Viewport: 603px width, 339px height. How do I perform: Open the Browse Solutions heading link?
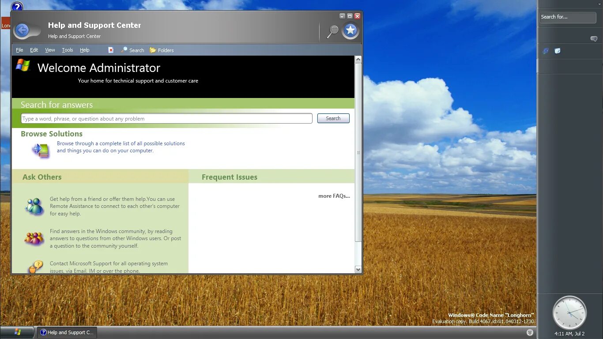click(52, 134)
